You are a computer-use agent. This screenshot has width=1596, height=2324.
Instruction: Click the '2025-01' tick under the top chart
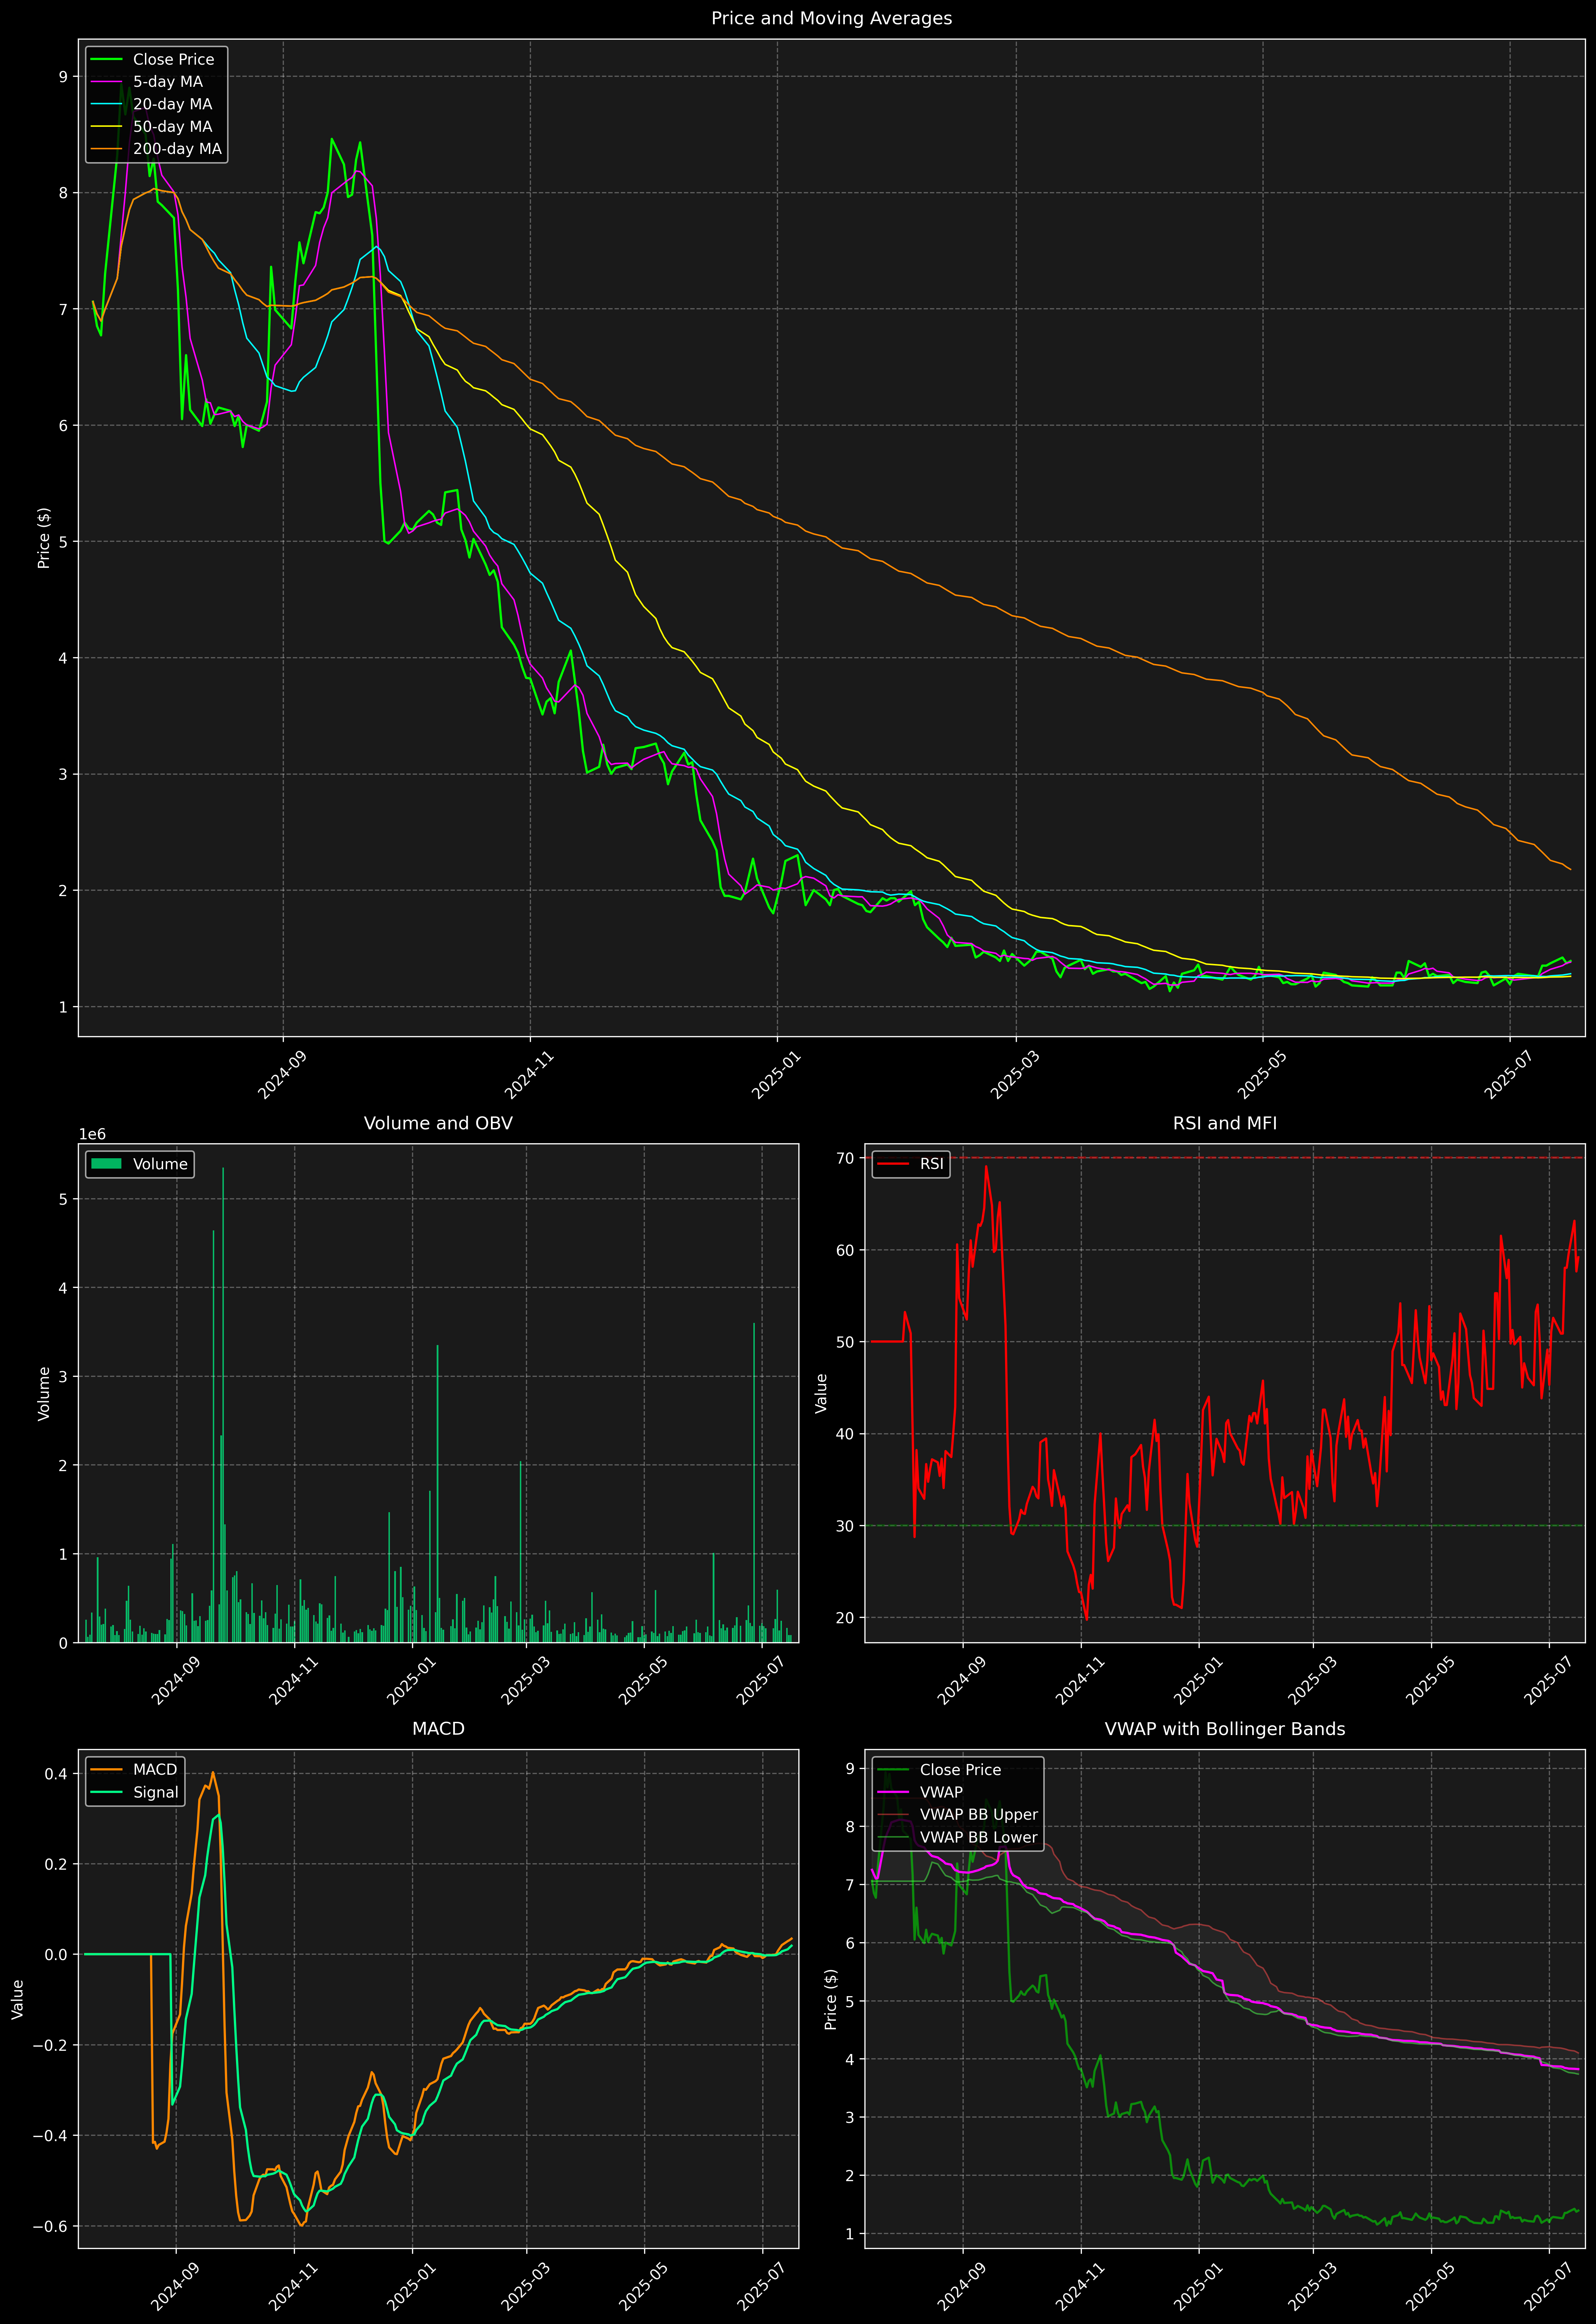pyautogui.click(x=777, y=1074)
